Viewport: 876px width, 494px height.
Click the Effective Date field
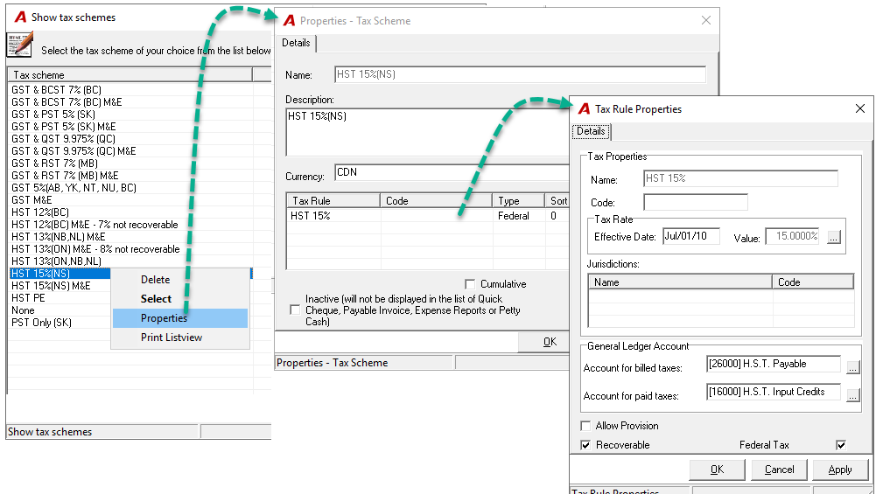[691, 236]
